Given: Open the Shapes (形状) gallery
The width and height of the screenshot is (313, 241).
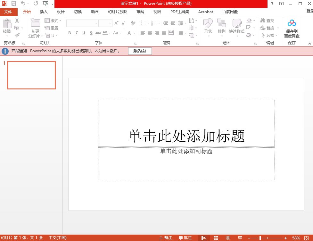Looking at the screenshot, I should tap(208, 27).
